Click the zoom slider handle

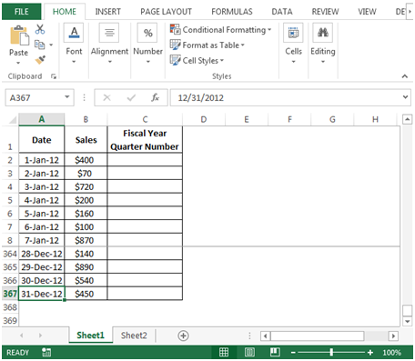pyautogui.click(x=331, y=352)
